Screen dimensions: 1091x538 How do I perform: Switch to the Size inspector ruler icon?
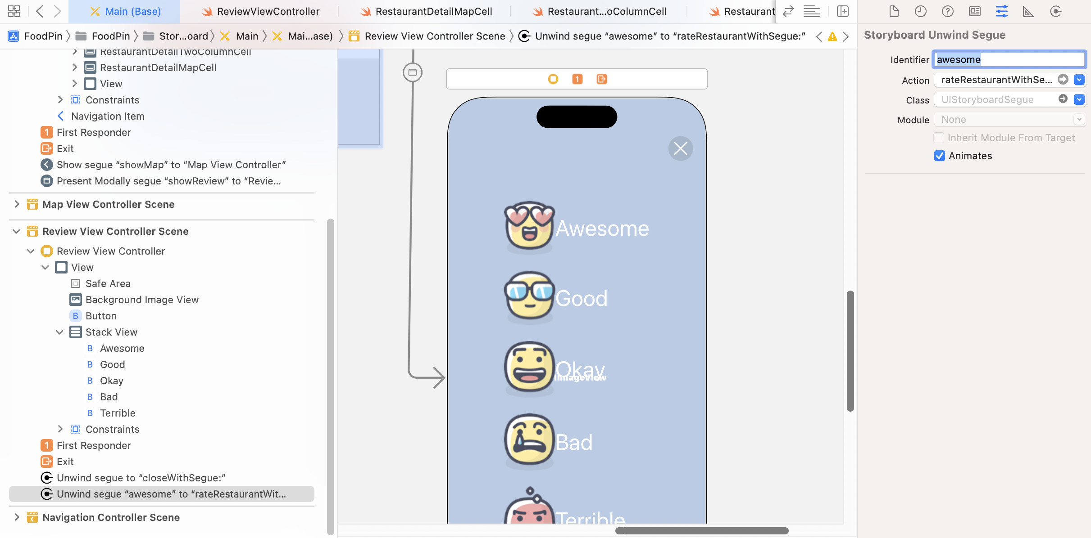tap(1028, 11)
